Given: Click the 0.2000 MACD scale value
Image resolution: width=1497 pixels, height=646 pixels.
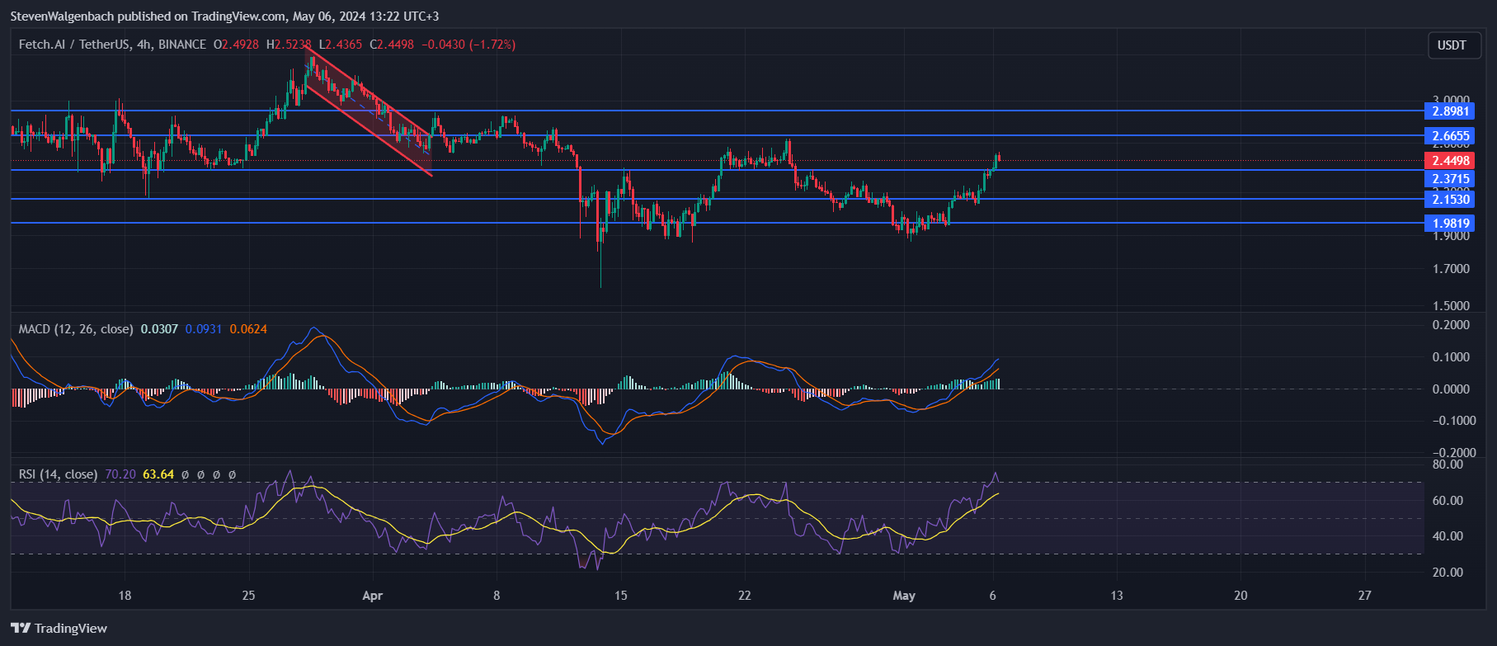Looking at the screenshot, I should click(1451, 325).
